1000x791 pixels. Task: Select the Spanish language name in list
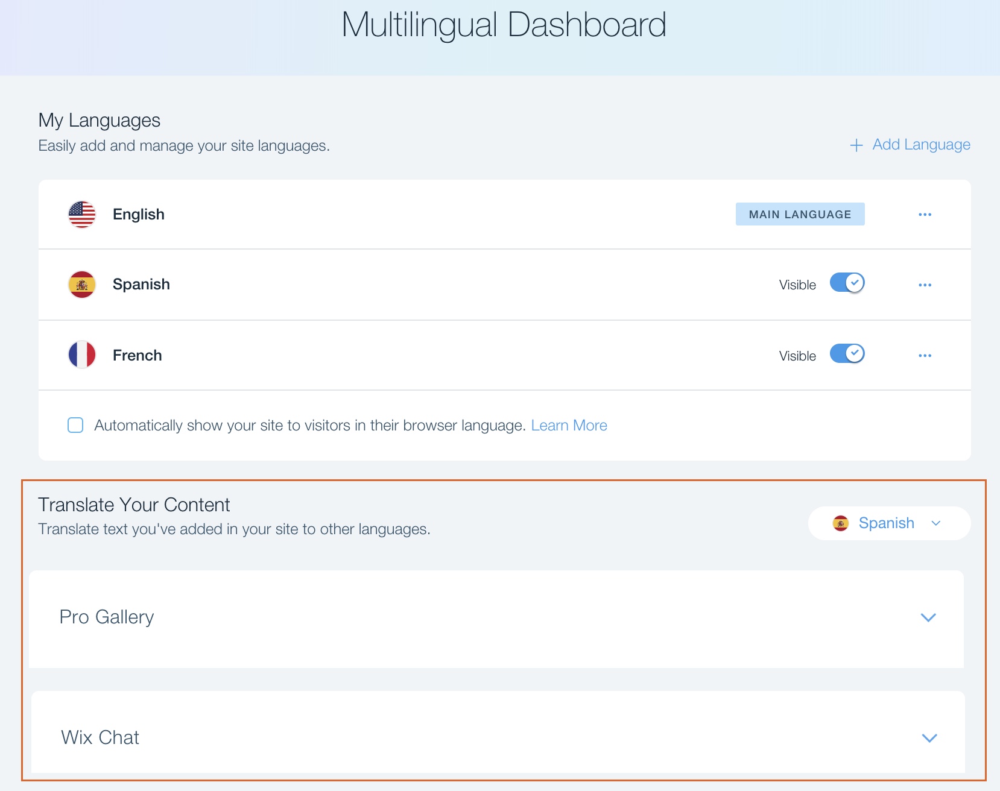coord(141,285)
